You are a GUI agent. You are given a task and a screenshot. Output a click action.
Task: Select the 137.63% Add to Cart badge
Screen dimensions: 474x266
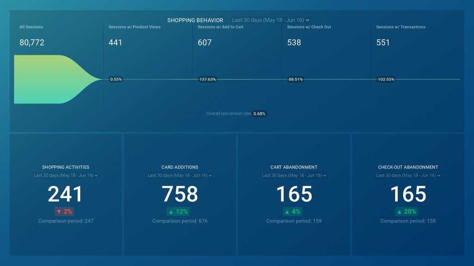click(207, 79)
